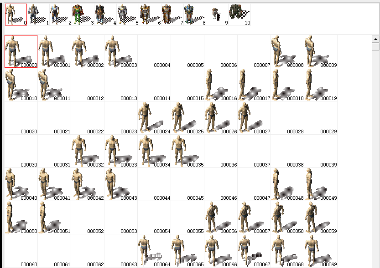Pick the small character set 9
The image size is (380, 268).
pos(217,15)
